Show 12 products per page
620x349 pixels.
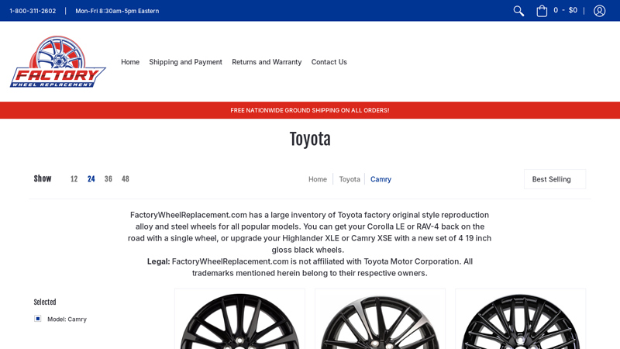tap(74, 179)
